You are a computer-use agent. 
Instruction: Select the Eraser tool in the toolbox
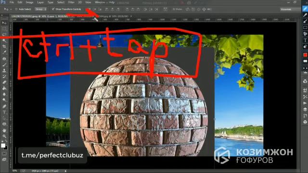[x=4, y=82]
